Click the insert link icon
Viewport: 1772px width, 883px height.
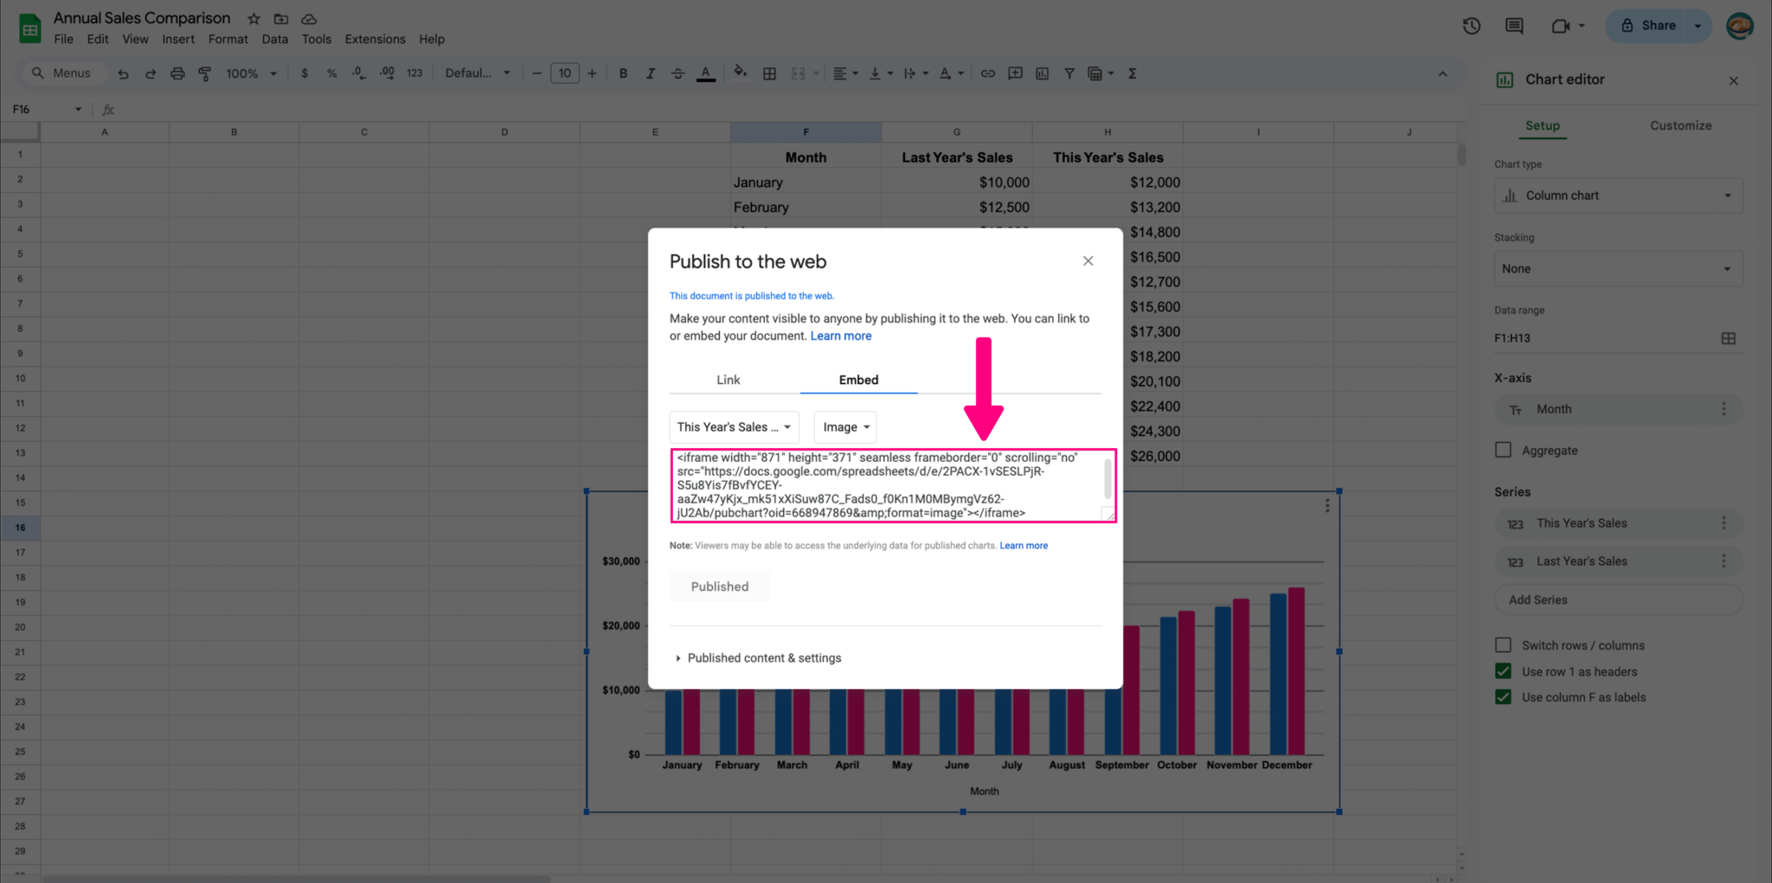[x=987, y=74]
